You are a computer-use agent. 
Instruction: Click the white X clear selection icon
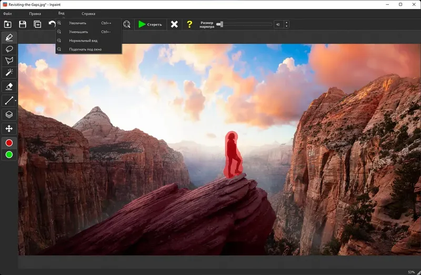[x=174, y=24]
